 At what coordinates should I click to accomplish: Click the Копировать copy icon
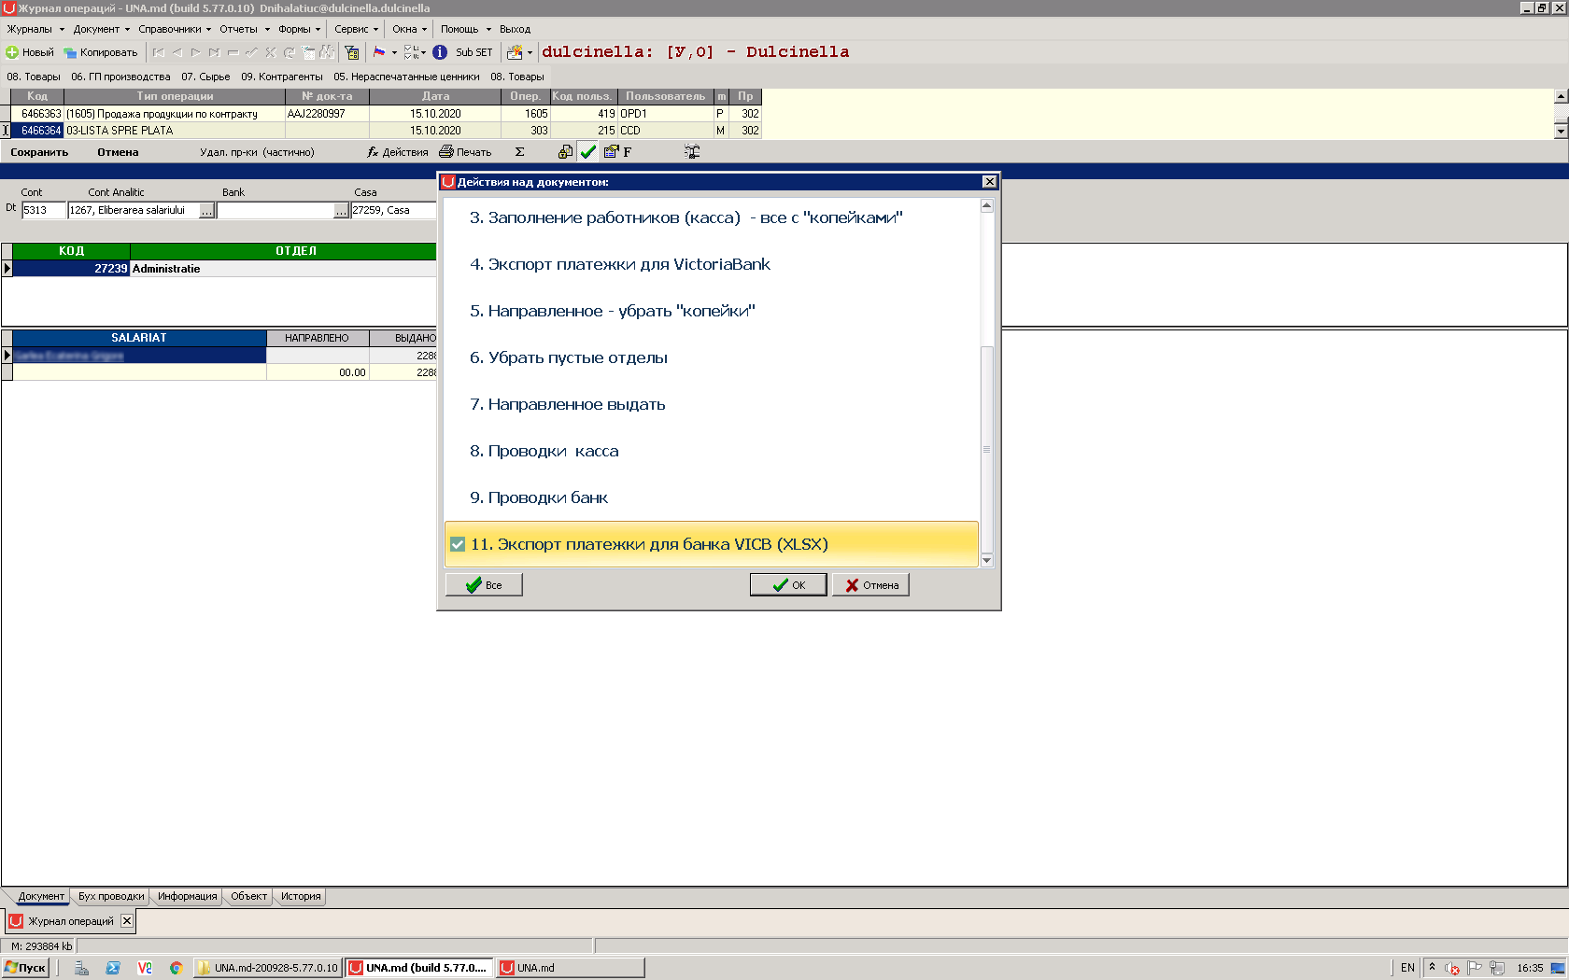click(70, 52)
